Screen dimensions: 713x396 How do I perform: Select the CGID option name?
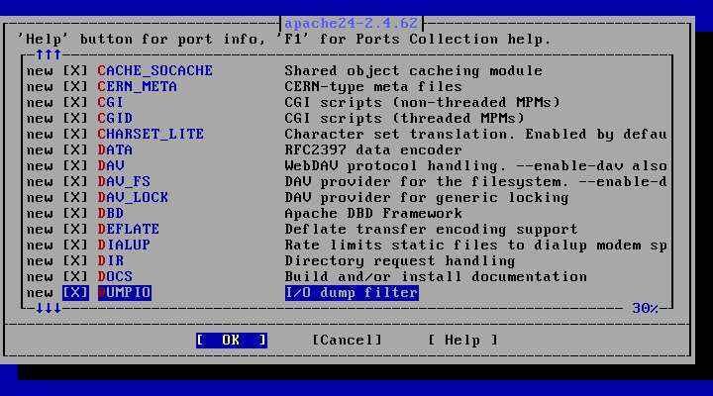115,118
